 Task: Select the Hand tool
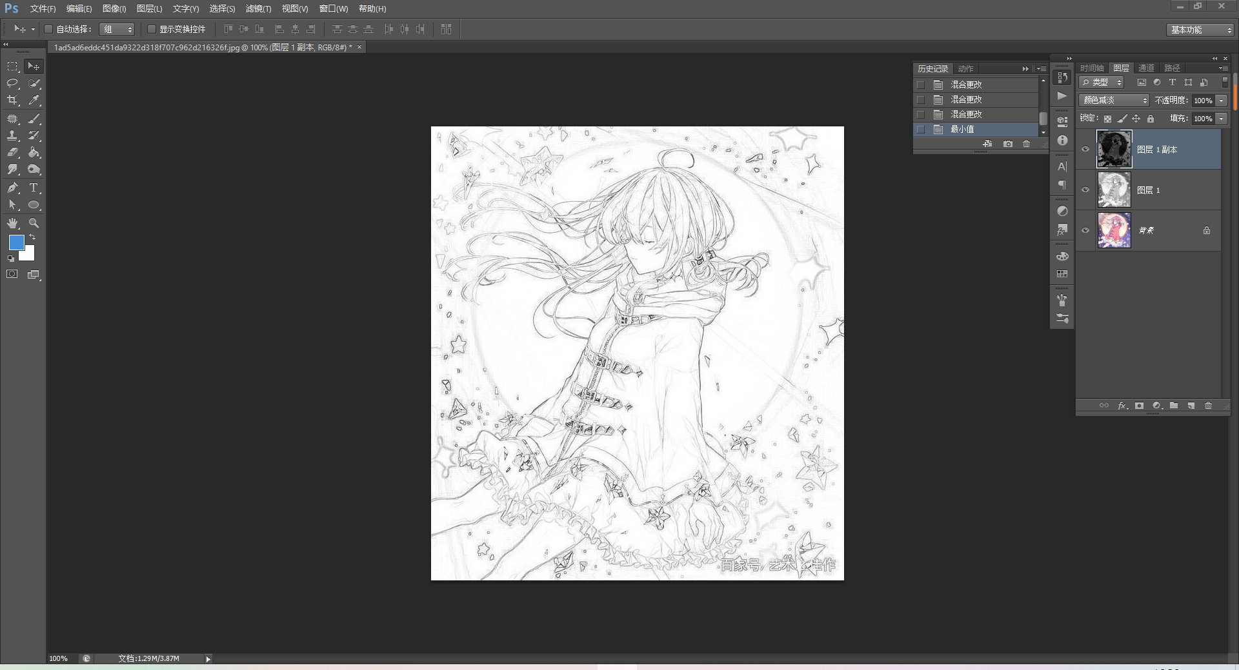click(x=12, y=223)
